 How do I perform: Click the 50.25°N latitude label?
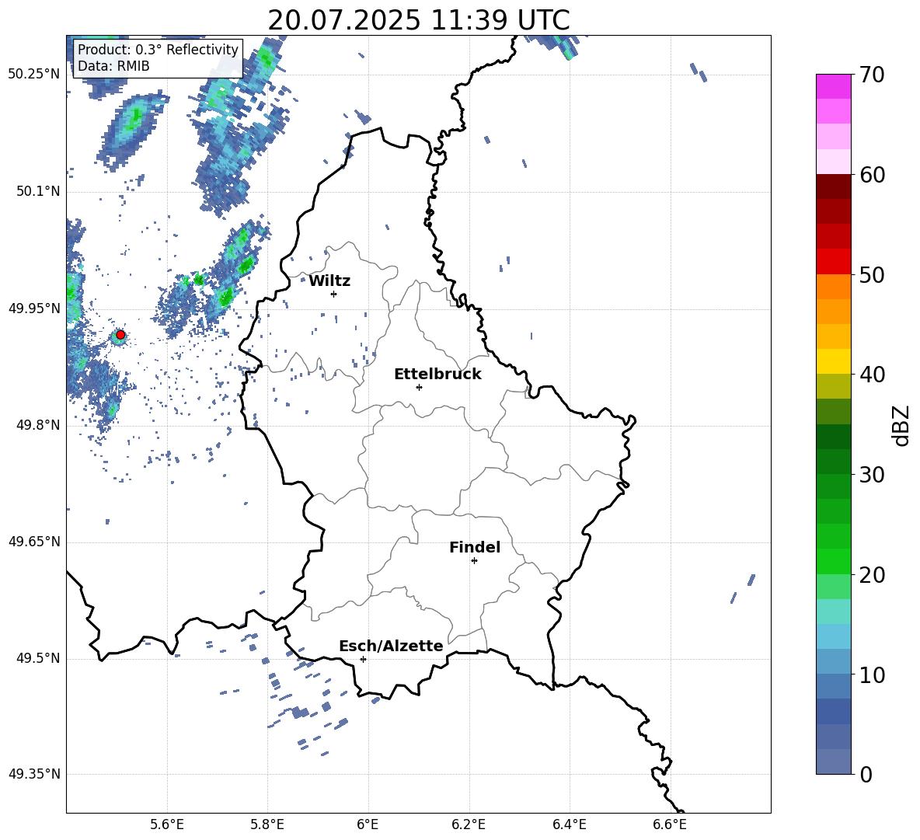(34, 75)
